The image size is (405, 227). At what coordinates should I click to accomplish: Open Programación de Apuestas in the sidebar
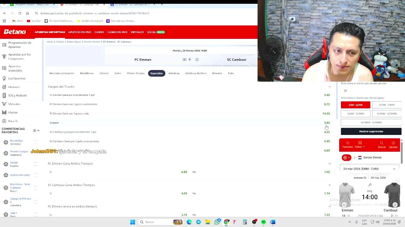(20, 44)
